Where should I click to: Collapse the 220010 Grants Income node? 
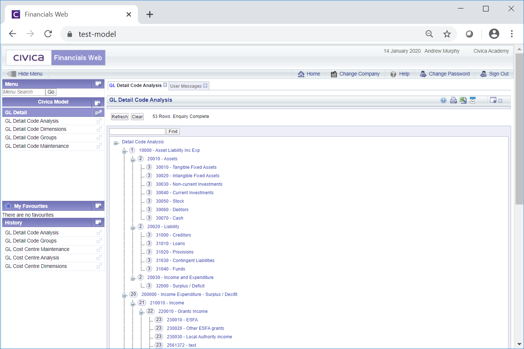click(x=141, y=313)
